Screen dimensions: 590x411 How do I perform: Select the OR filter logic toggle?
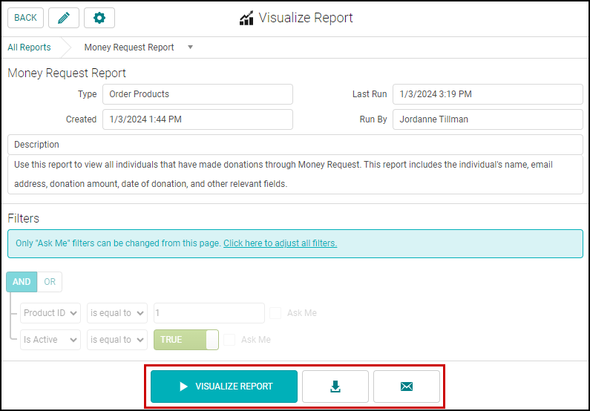click(x=50, y=282)
